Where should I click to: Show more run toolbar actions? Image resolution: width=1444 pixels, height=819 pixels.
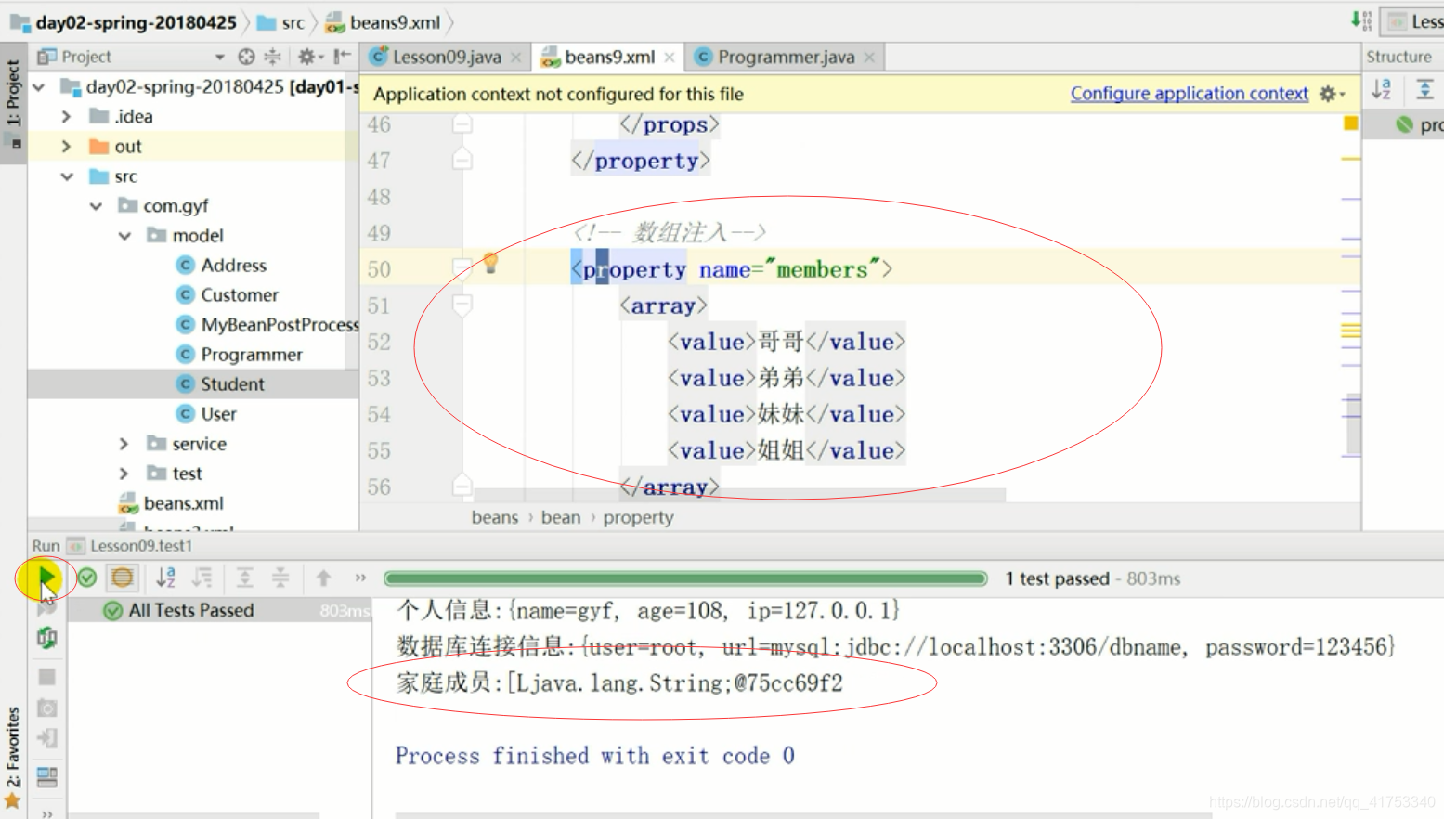click(x=360, y=578)
